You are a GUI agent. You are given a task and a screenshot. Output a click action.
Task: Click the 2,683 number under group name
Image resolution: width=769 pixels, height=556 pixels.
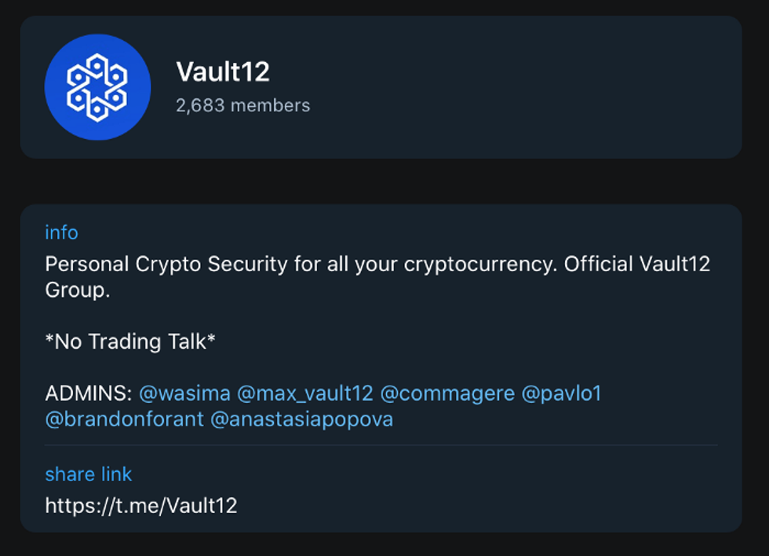(x=200, y=105)
